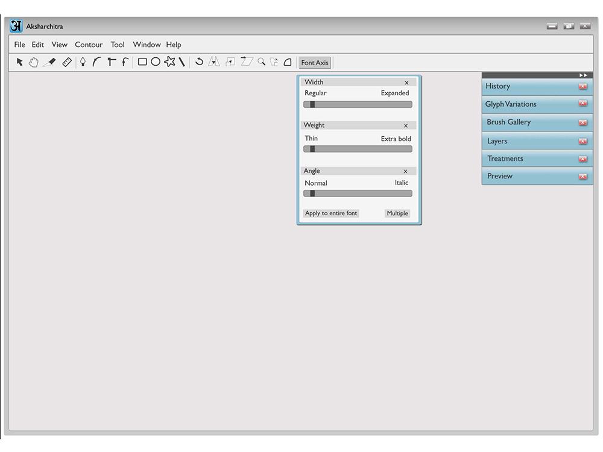This screenshot has height=452, width=603.
Task: Click the Angle slider handle
Action: (x=312, y=193)
